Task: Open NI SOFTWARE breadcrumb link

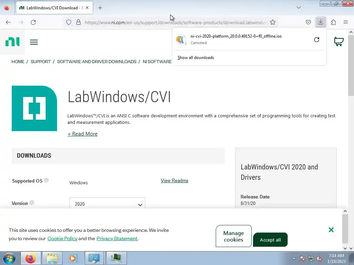Action: pyautogui.click(x=157, y=62)
